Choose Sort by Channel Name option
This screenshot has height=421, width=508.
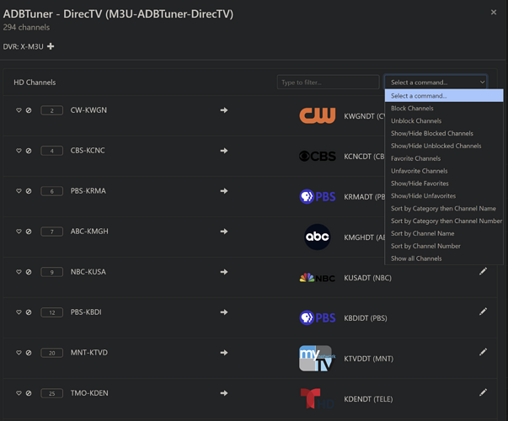click(x=422, y=233)
